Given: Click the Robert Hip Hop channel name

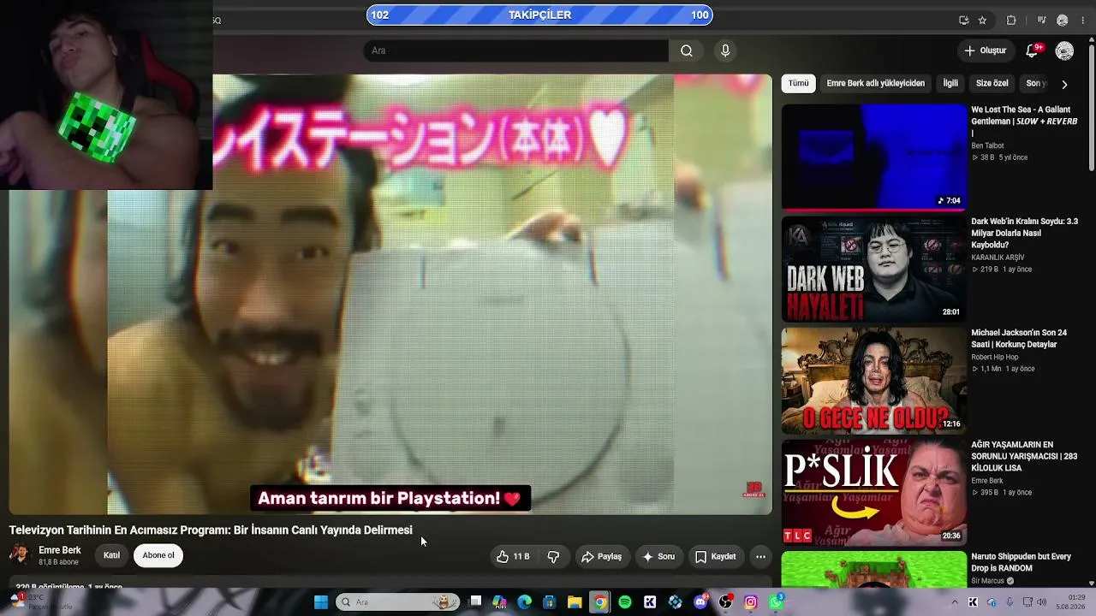Looking at the screenshot, I should [995, 357].
